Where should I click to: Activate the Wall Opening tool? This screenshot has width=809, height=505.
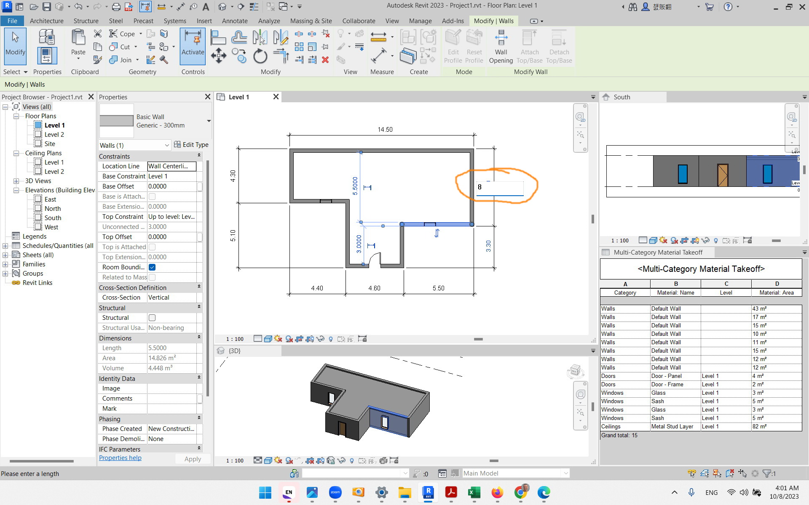501,45
